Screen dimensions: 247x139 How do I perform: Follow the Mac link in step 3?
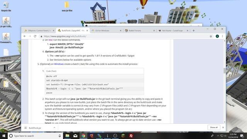(51, 40)
